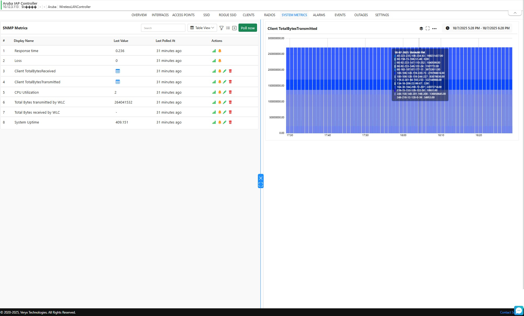524x316 pixels.
Task: Show graph for the Loss metric
Action: 214,61
